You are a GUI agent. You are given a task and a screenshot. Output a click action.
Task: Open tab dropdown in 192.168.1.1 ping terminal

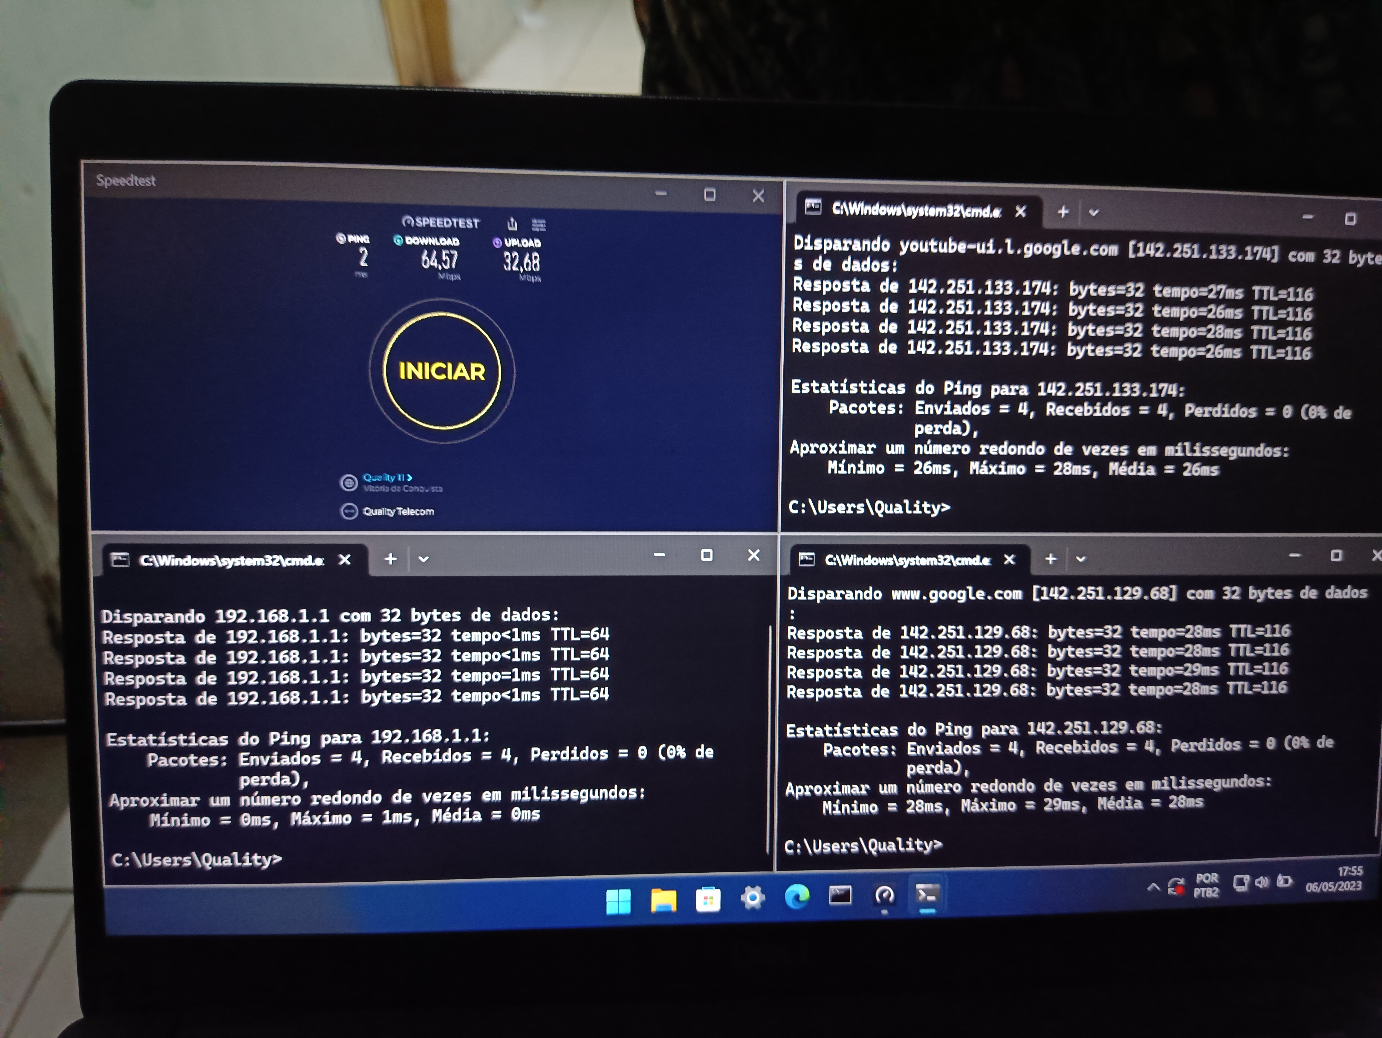[424, 559]
